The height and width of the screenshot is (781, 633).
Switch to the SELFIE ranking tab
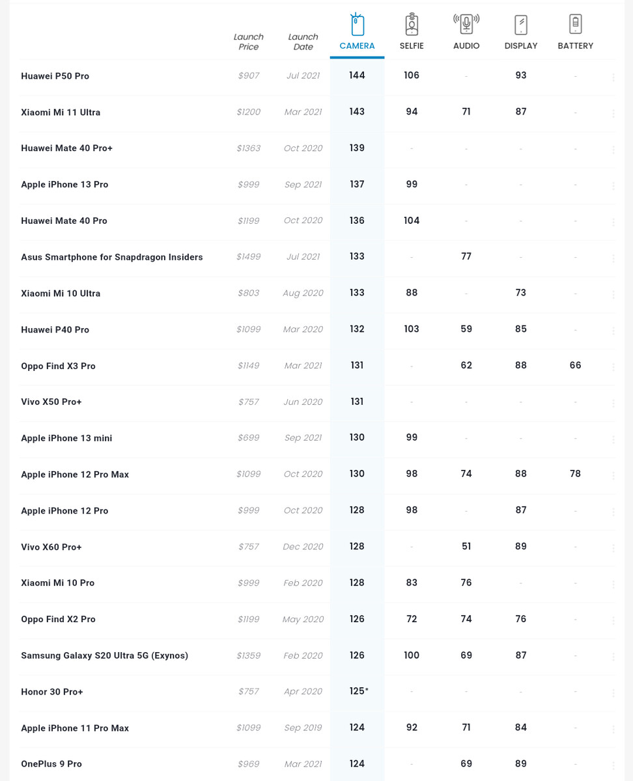(412, 46)
